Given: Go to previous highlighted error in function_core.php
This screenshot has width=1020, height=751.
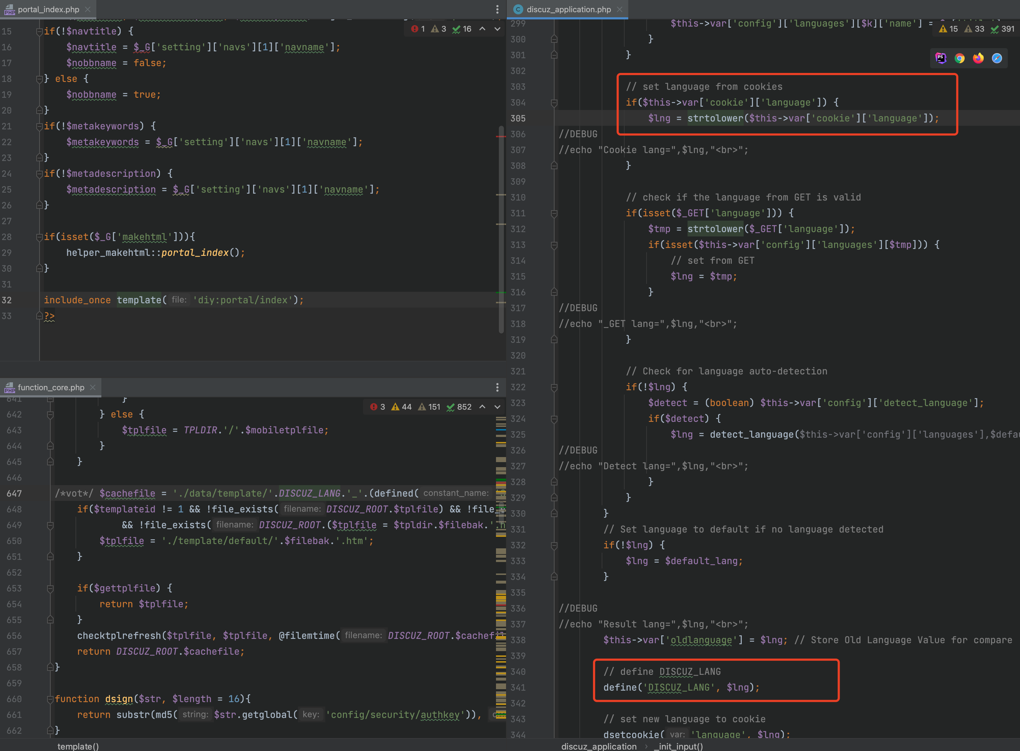Looking at the screenshot, I should (482, 406).
